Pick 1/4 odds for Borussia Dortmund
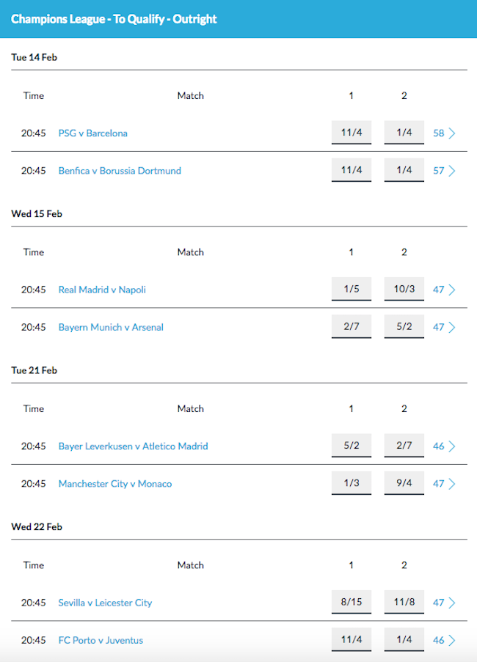Viewport: 477px width, 662px height. click(404, 170)
